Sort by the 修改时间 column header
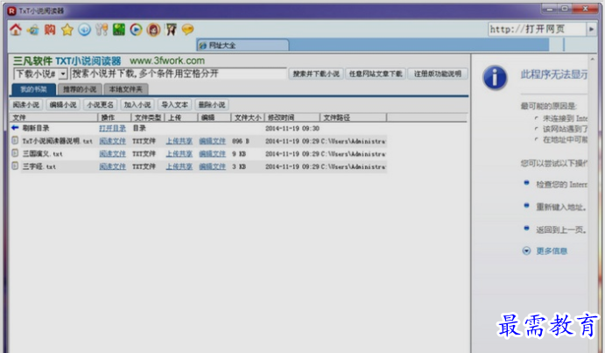This screenshot has height=353, width=605. coord(292,117)
